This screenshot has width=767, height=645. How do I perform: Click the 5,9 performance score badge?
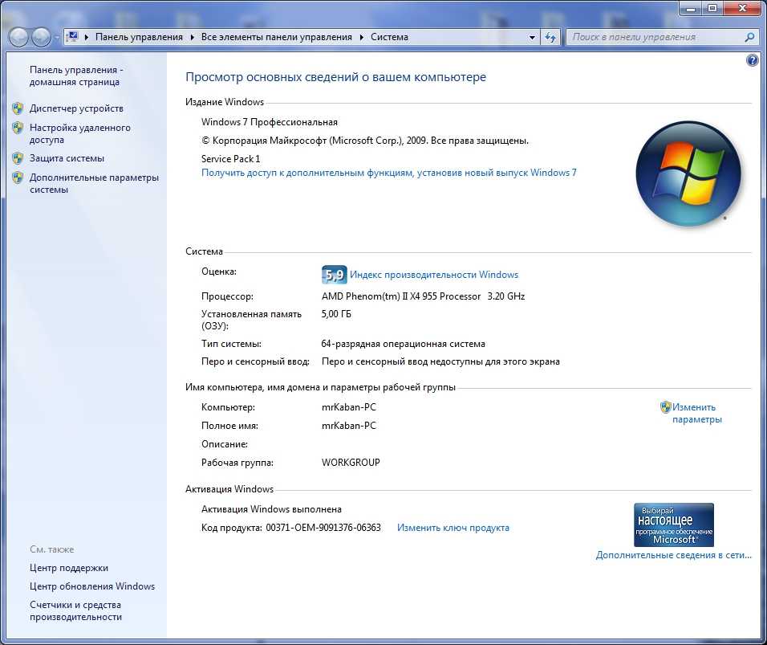click(x=334, y=275)
